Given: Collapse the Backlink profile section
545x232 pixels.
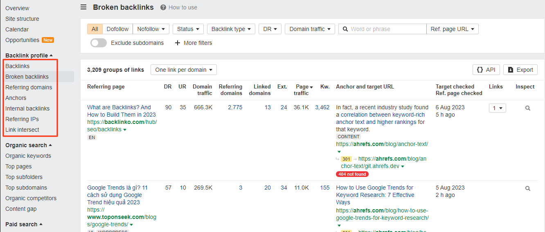Looking at the screenshot, I should pyautogui.click(x=29, y=55).
